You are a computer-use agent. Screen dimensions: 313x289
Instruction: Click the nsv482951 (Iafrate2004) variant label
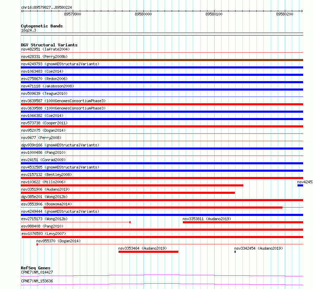[x=45, y=49]
